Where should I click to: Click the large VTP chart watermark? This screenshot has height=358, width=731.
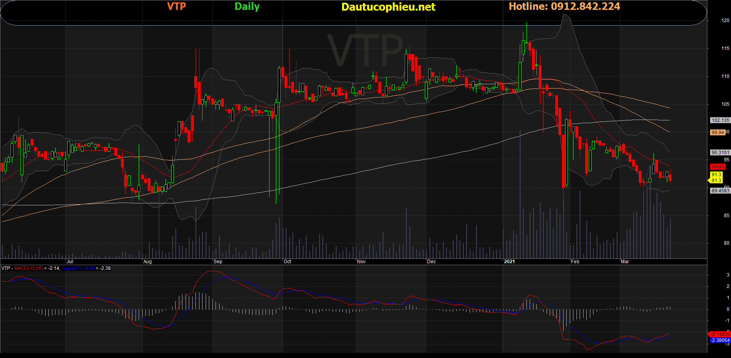click(x=365, y=50)
